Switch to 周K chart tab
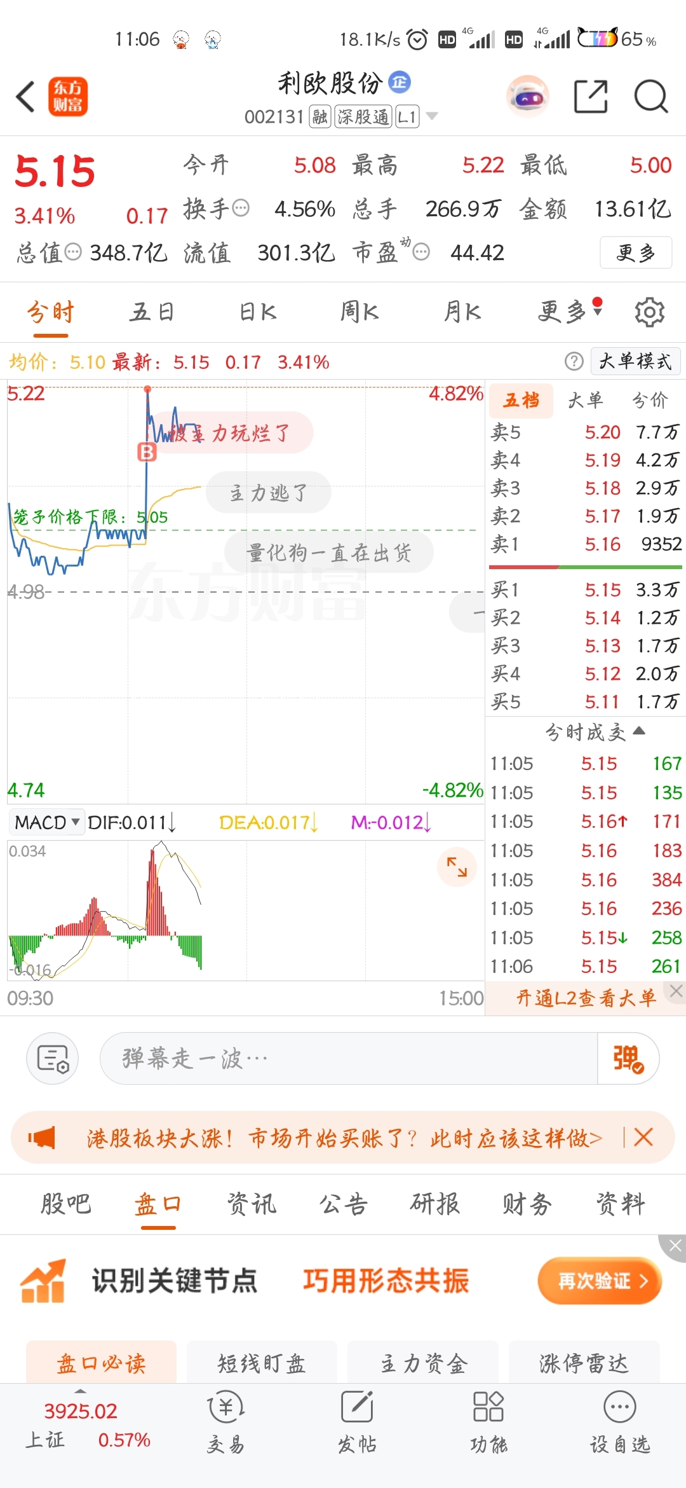The height and width of the screenshot is (1488, 686). [360, 312]
